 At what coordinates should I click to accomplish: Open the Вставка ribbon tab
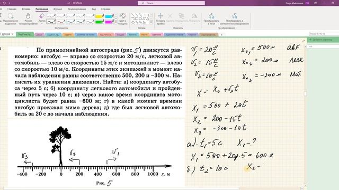tap(26, 9)
